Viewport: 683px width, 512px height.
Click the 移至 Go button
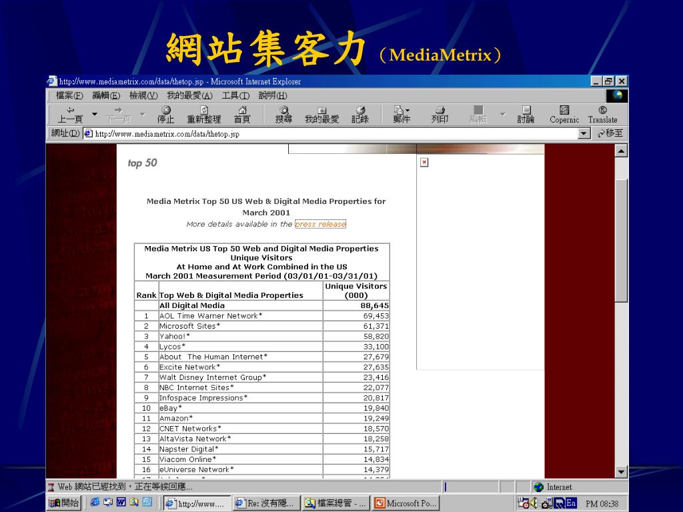point(610,133)
